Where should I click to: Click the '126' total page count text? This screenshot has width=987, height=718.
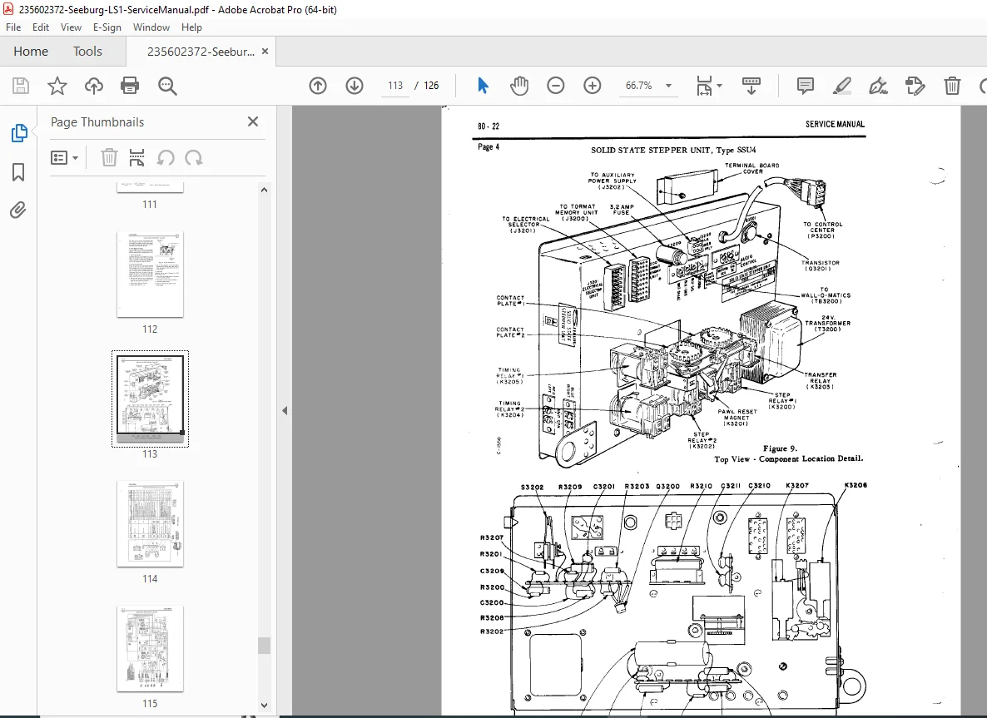point(431,86)
